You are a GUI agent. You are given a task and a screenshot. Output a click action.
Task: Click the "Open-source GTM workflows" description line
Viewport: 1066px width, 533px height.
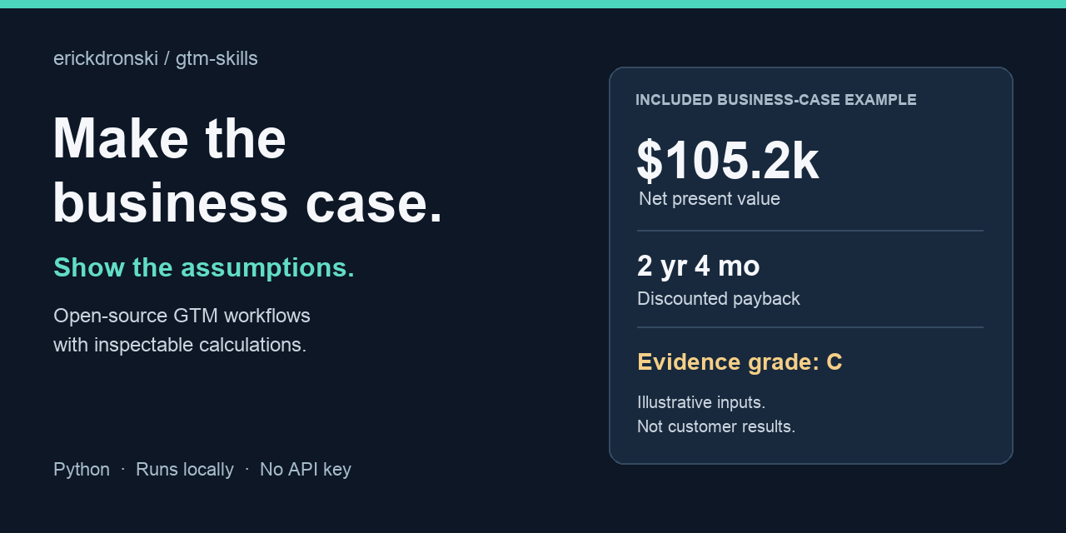182,316
